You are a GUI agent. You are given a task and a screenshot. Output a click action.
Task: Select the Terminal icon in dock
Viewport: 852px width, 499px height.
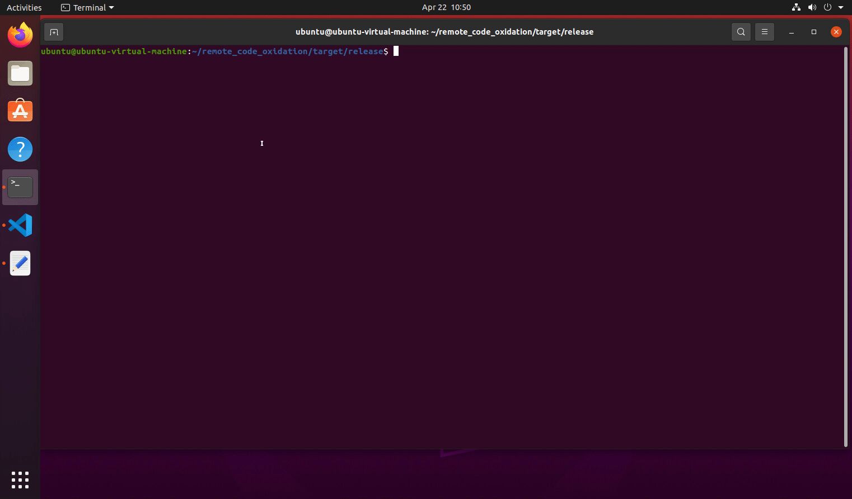(x=20, y=187)
